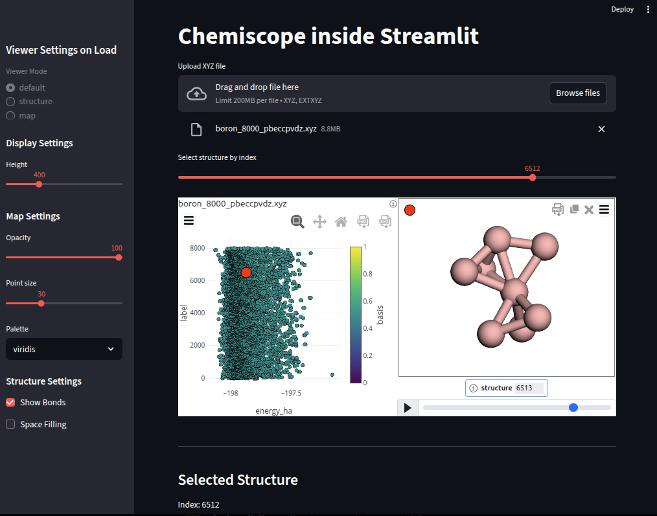
Task: Remove uploaded boron_8000_pbeccpvdz.xyz file
Action: 601,129
